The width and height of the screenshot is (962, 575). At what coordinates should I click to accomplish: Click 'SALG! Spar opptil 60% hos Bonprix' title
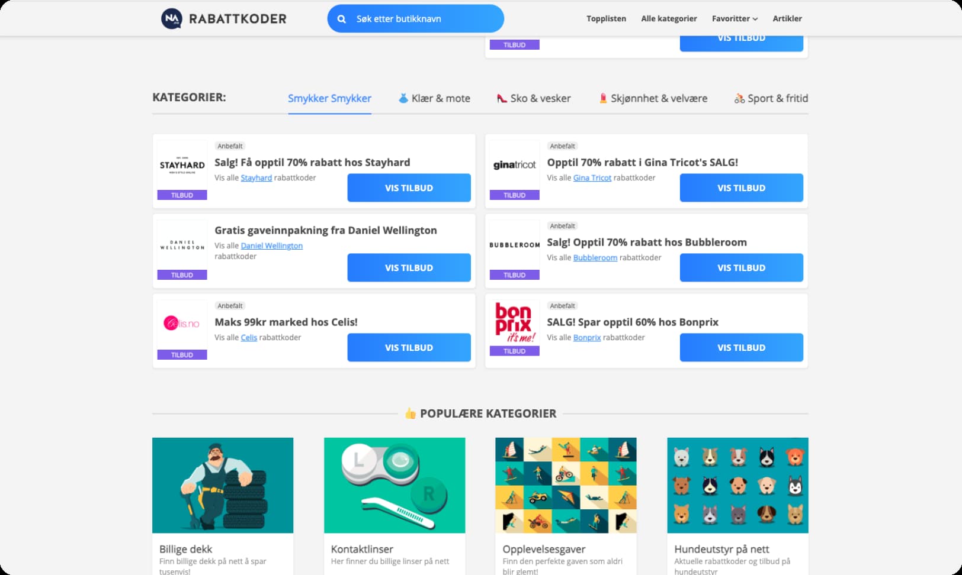coord(633,322)
